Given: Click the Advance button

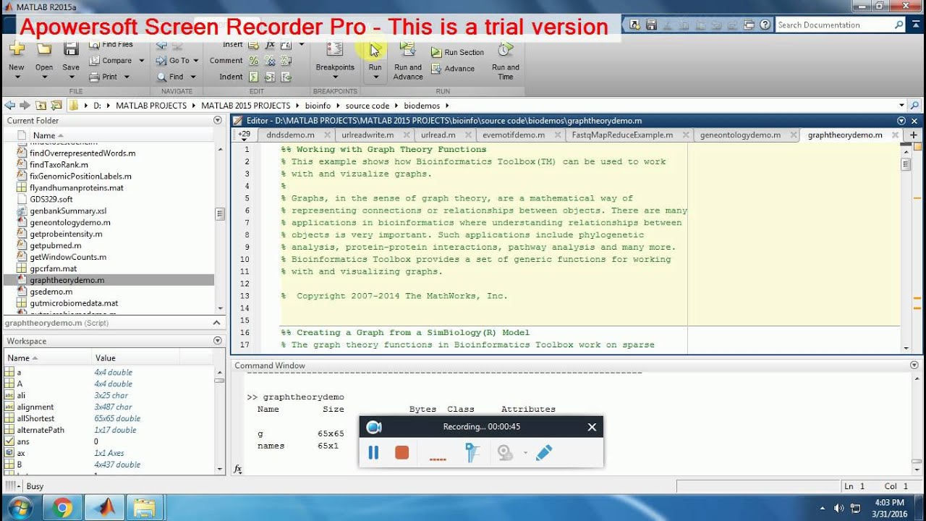Looking at the screenshot, I should click(x=453, y=69).
